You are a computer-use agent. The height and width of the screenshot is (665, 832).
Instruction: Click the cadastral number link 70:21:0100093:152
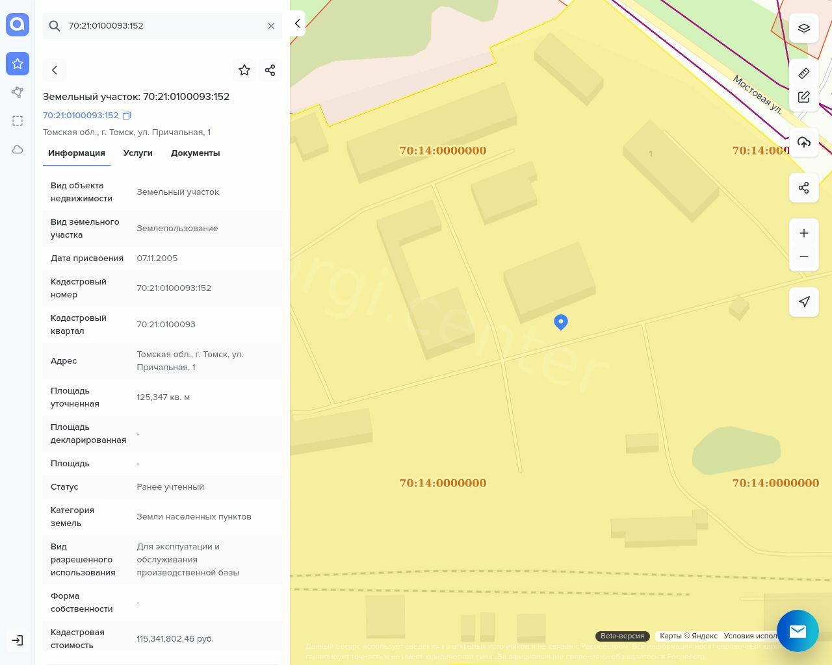(x=81, y=116)
